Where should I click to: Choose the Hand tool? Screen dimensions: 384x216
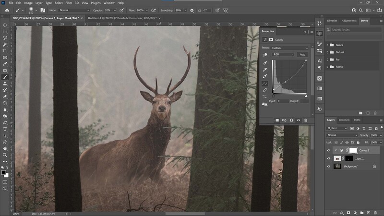[5, 148]
